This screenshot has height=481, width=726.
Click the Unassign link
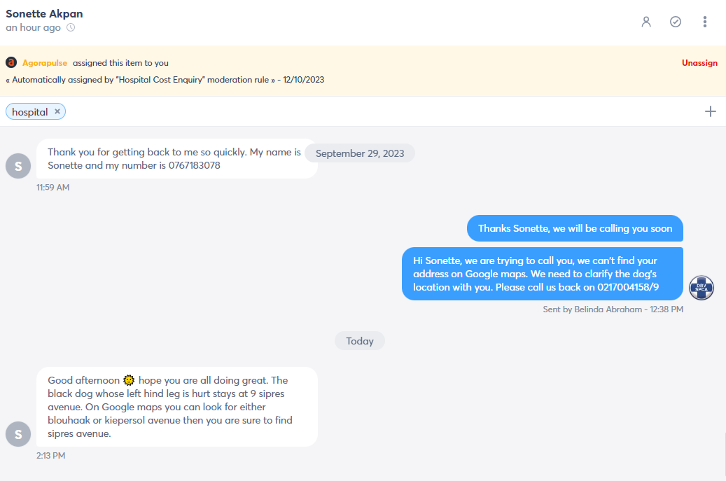point(699,63)
